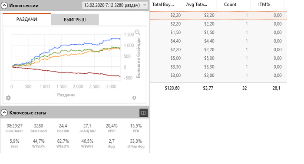Select the $5,00 tournament row
The width and height of the screenshot is (304, 164).
(x=218, y=58)
